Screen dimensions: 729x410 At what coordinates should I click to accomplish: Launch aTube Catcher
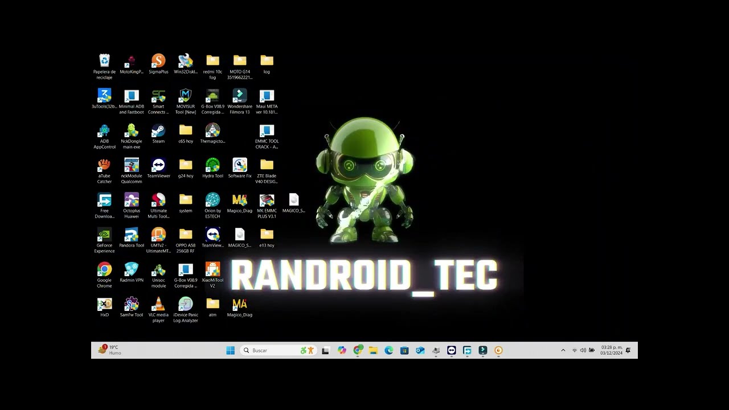(104, 171)
